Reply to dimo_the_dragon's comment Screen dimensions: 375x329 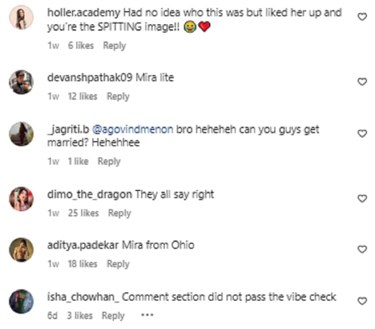pyautogui.click(x=119, y=213)
